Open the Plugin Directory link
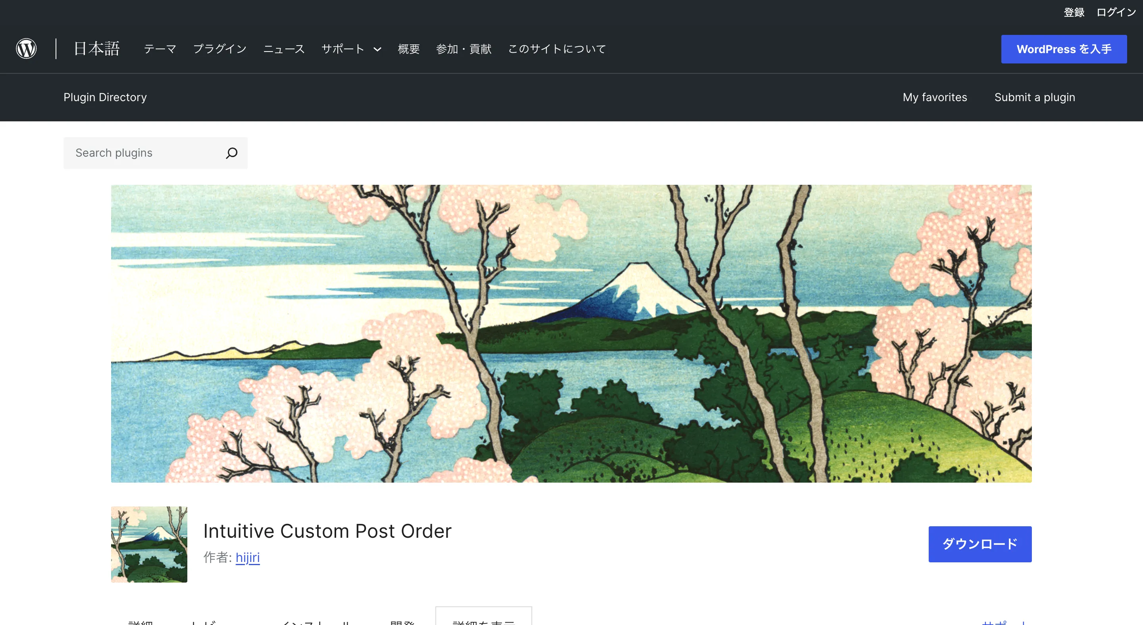Viewport: 1143px width, 625px height. tap(105, 97)
